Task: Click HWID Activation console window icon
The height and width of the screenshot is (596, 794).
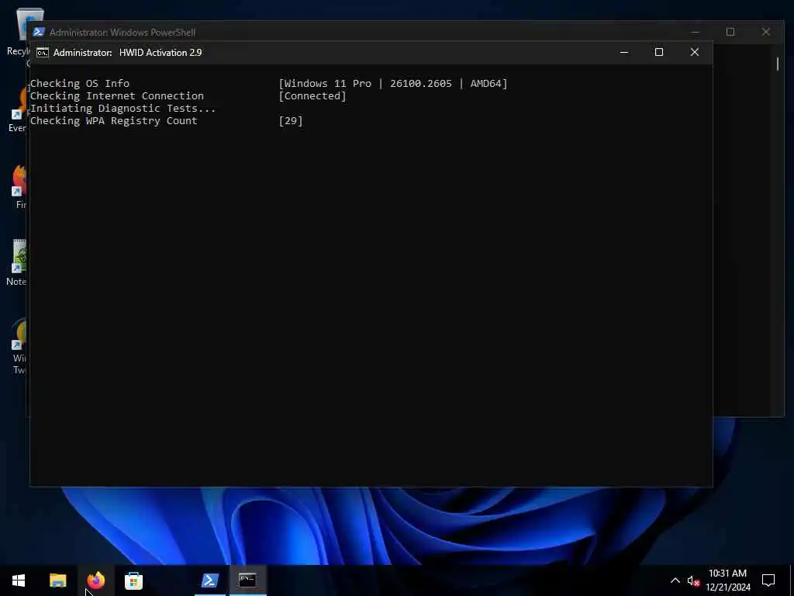Action: coord(43,53)
